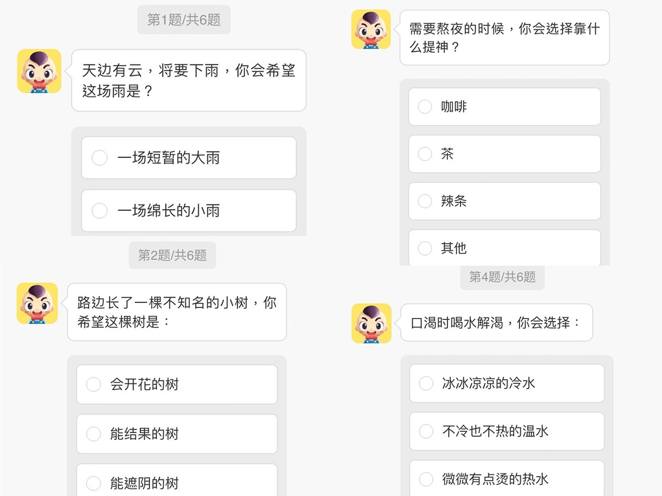Pick 微微有点烫的热水 option
This screenshot has height=496, width=662.
click(x=426, y=479)
